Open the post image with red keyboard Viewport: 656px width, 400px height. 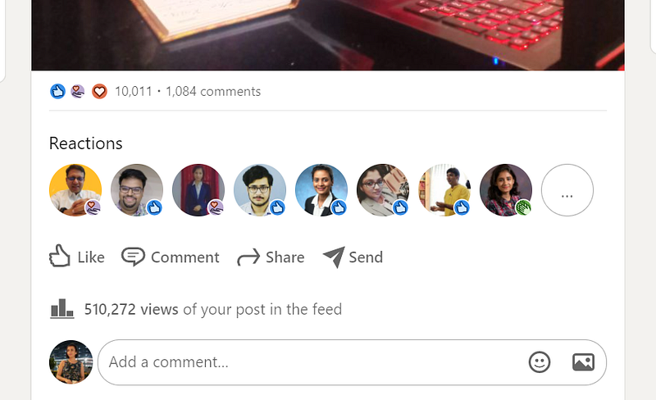coord(328,34)
